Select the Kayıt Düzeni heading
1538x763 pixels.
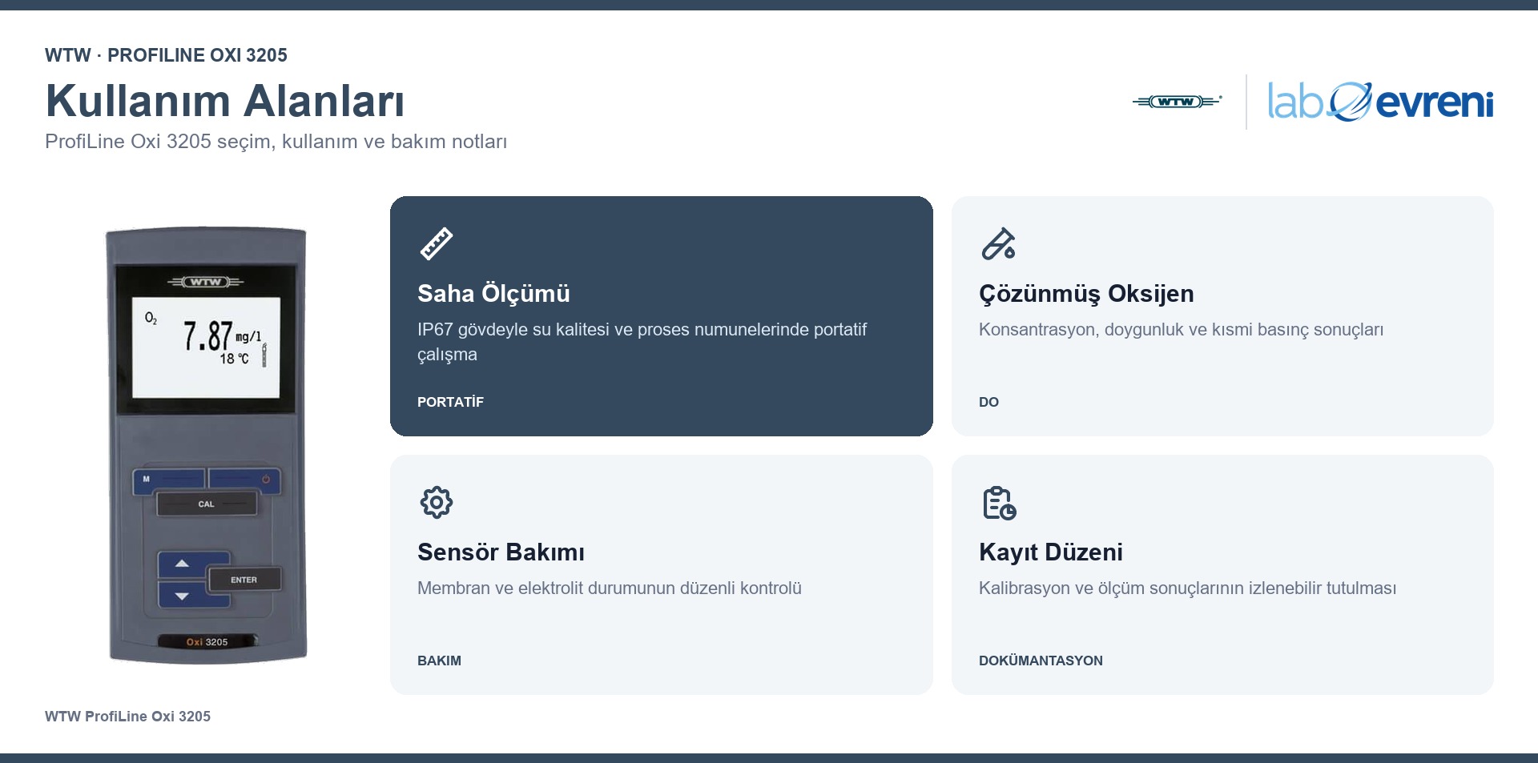[1050, 552]
